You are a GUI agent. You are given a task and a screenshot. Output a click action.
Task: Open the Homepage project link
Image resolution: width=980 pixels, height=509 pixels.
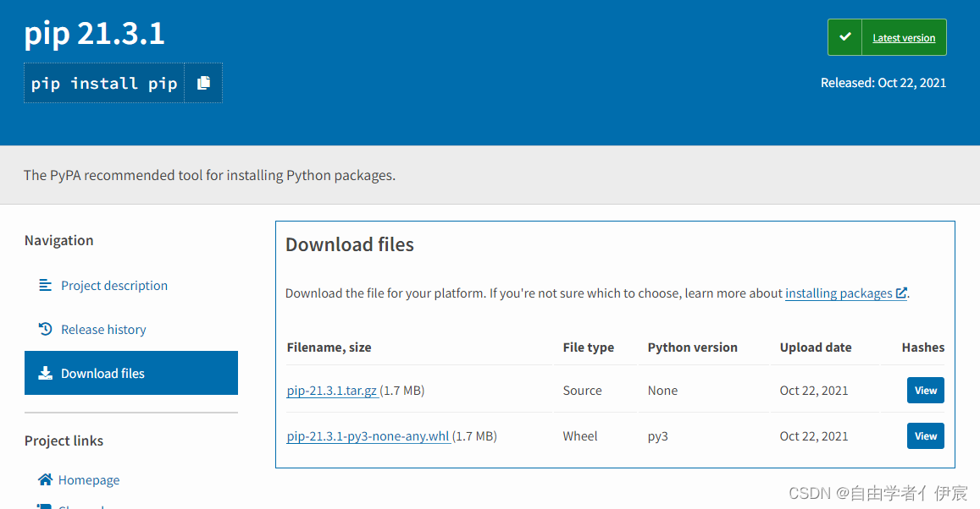pos(89,480)
